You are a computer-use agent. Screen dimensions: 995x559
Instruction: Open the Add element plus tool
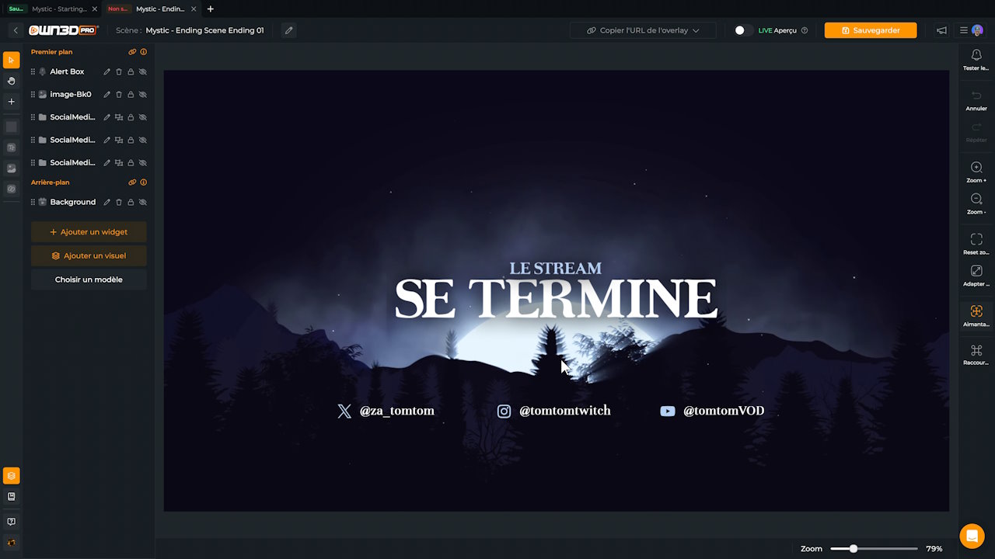pyautogui.click(x=11, y=101)
